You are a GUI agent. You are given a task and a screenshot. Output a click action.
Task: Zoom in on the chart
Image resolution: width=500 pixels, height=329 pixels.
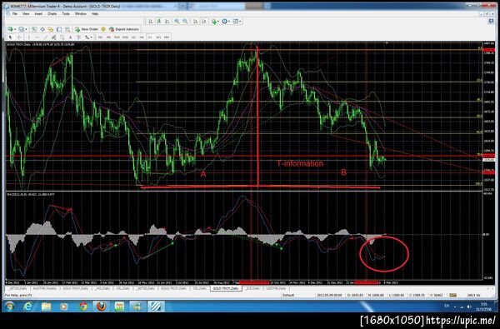pos(177,22)
